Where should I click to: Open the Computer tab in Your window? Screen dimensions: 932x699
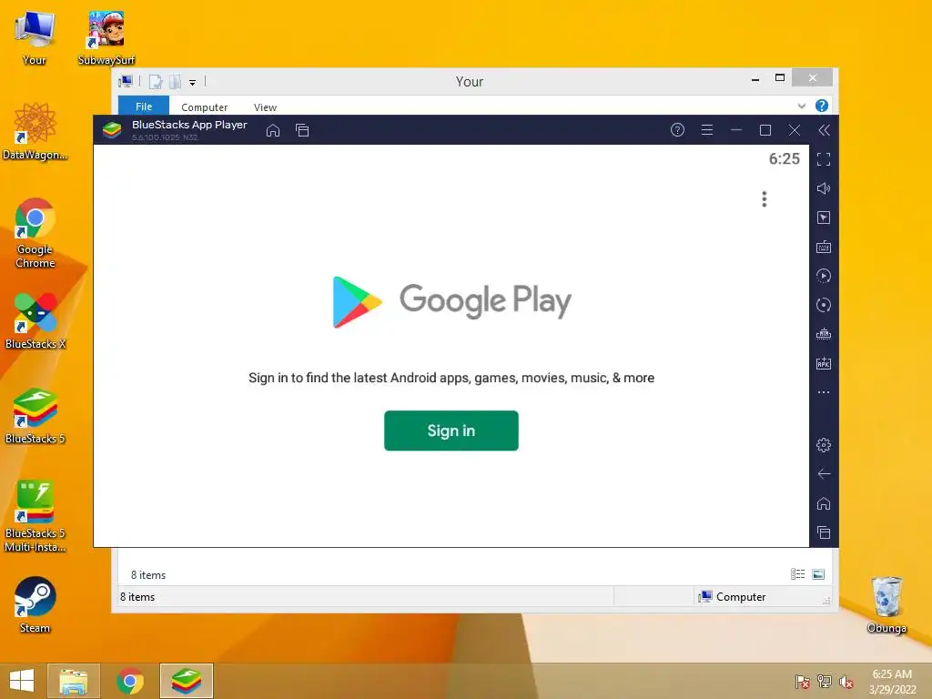(x=205, y=107)
